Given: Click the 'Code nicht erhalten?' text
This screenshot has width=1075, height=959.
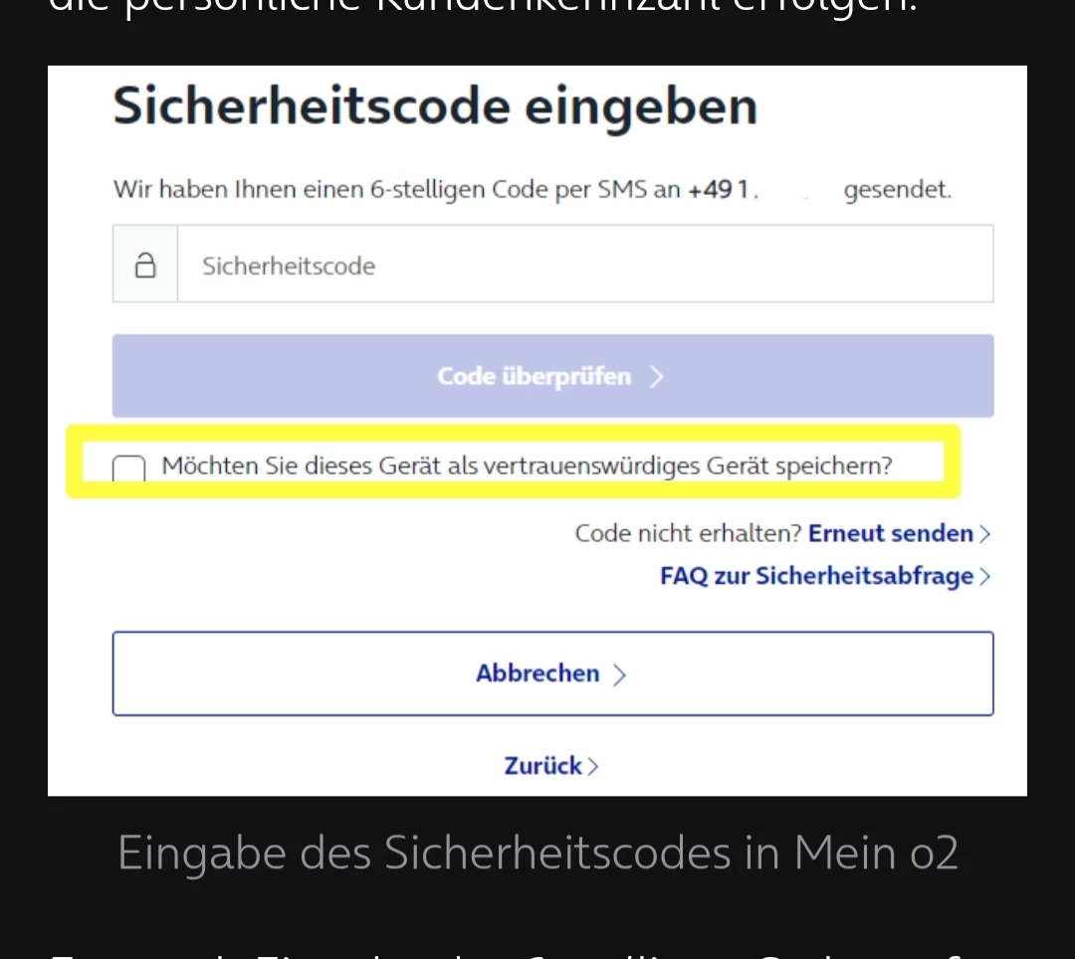Looking at the screenshot, I should (688, 533).
